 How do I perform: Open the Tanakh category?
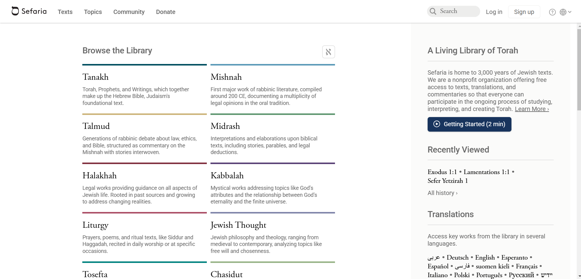95,77
